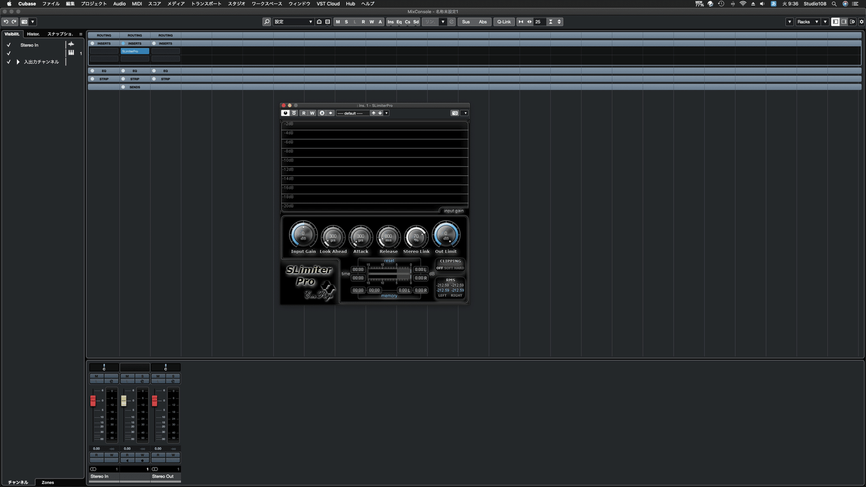Toggle Write automation (W) in SLimiterPro header
The image size is (866, 487).
(x=312, y=113)
